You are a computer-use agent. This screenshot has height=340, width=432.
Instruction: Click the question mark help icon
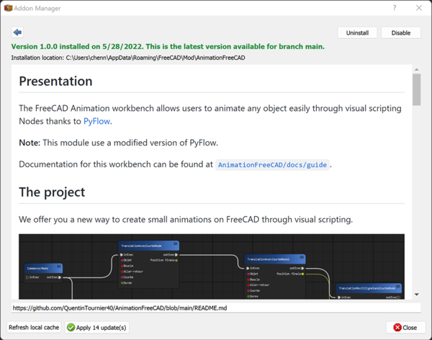point(395,8)
